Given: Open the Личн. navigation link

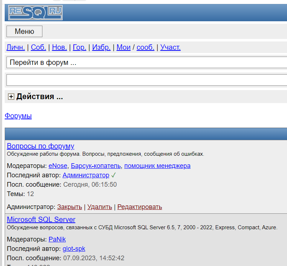Looking at the screenshot, I should [16, 47].
